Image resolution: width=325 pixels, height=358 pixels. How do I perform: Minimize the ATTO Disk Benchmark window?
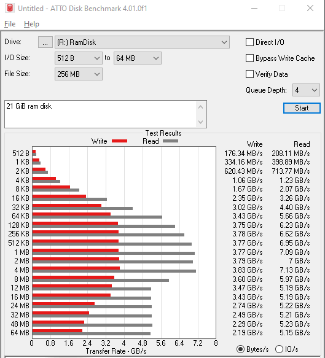(254, 9)
